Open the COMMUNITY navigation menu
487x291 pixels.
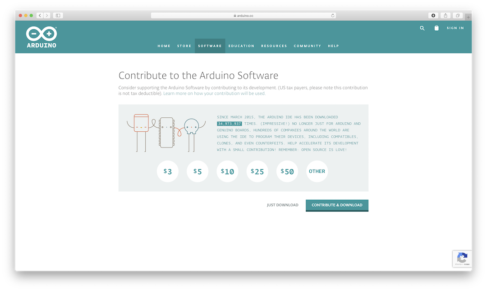click(308, 46)
